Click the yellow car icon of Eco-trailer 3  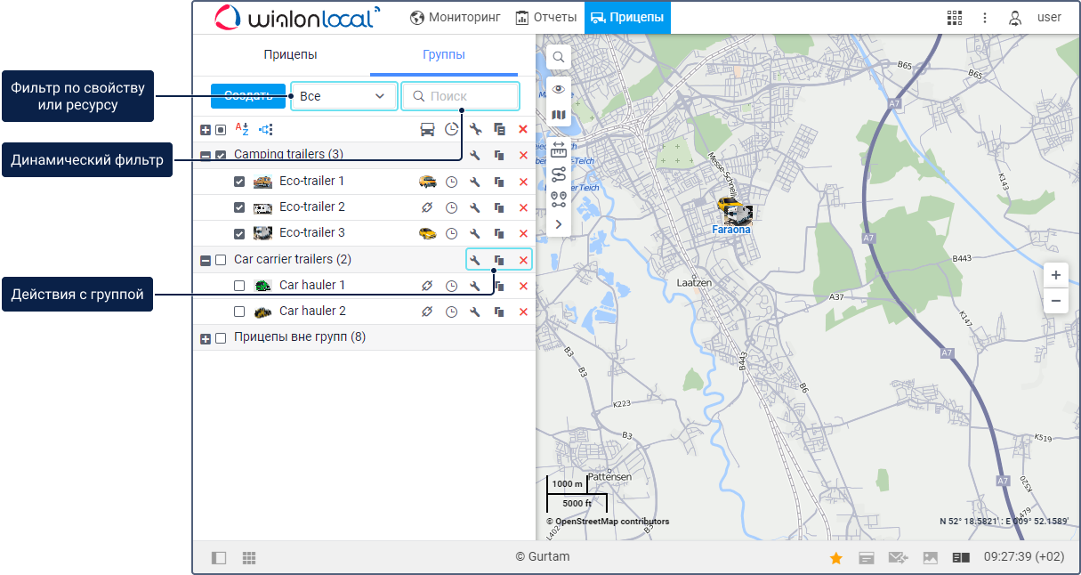428,233
